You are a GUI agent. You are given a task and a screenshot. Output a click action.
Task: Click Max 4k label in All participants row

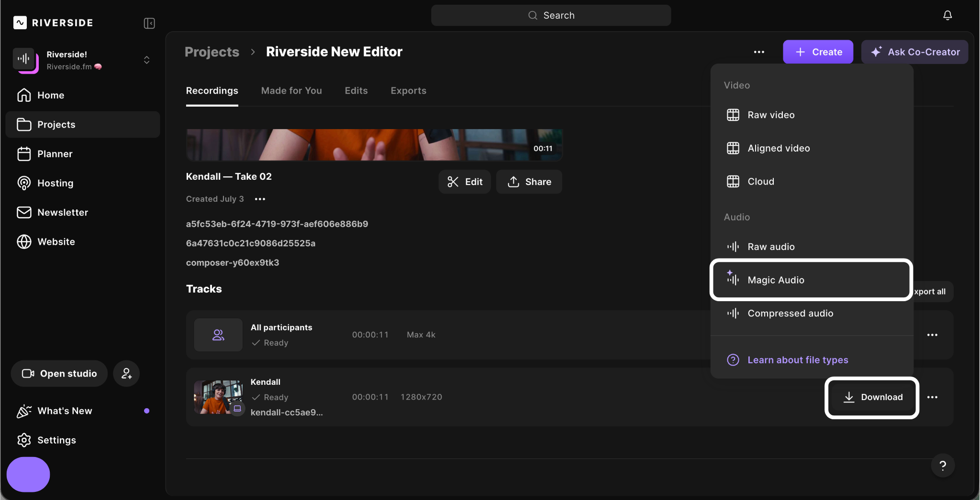pos(421,335)
